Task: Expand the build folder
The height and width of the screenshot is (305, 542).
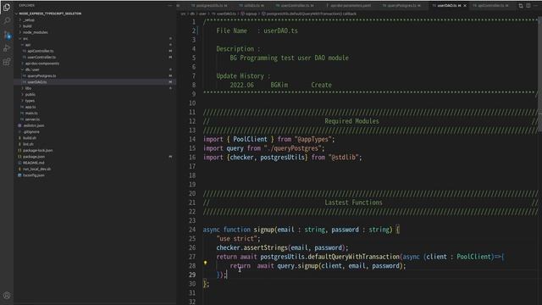Action: (27, 26)
